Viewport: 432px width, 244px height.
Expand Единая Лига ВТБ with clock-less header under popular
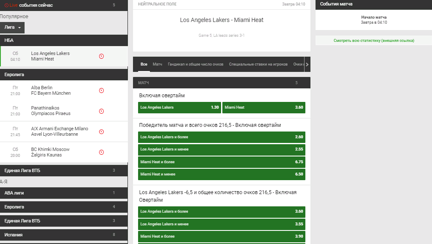tap(64, 170)
